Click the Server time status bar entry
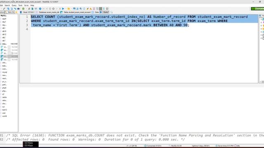Viewport: 264px width, 148px height. [224, 146]
